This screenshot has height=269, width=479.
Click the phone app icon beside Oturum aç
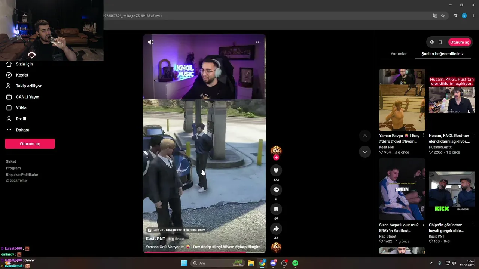pyautogui.click(x=440, y=42)
